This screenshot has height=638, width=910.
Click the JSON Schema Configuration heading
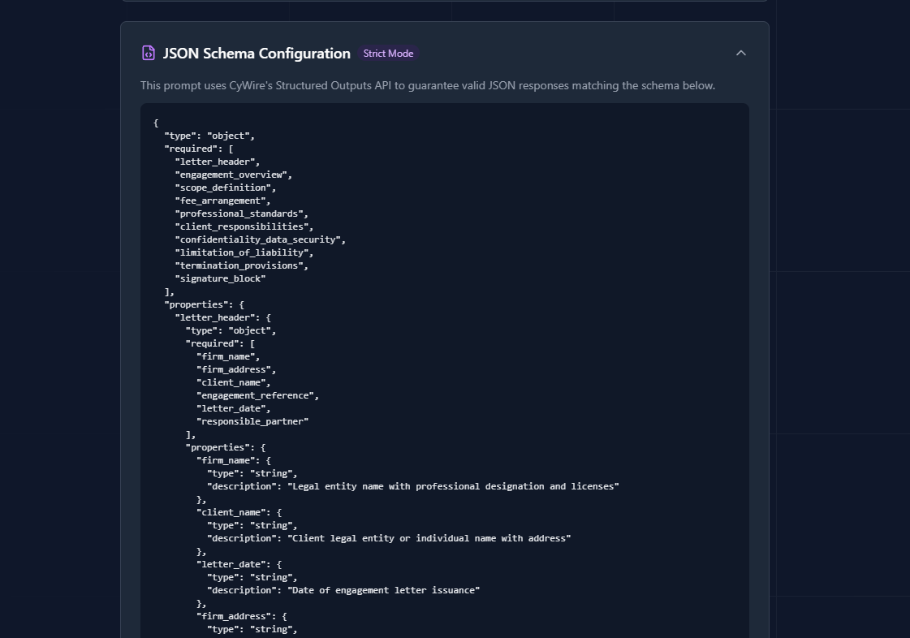(x=257, y=54)
